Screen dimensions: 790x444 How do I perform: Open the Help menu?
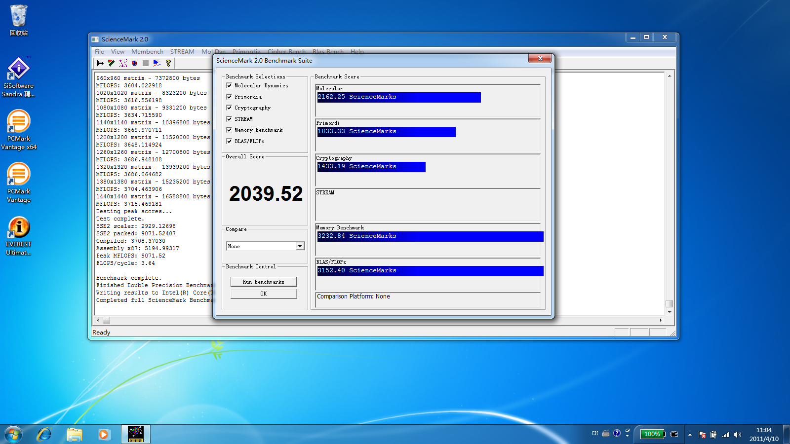[x=357, y=52]
